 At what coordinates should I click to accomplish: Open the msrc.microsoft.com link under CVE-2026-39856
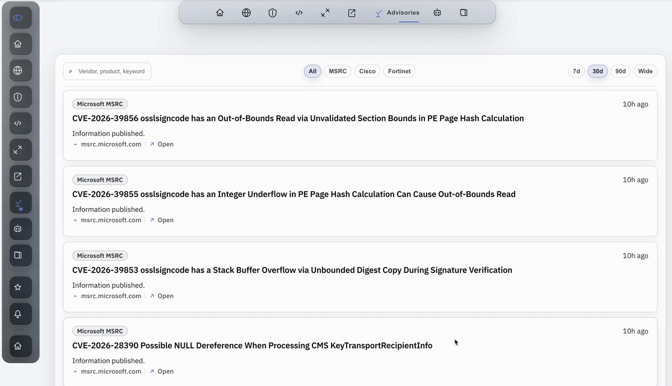tap(111, 144)
